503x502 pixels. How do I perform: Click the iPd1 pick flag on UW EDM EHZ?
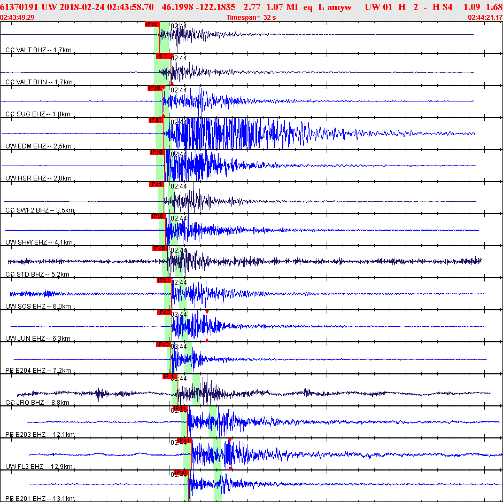[156, 120]
